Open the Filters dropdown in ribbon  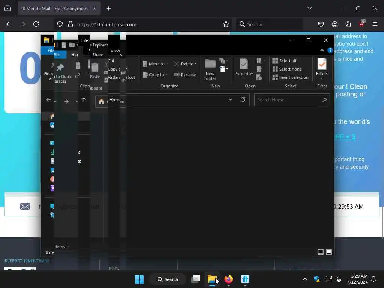322,69
